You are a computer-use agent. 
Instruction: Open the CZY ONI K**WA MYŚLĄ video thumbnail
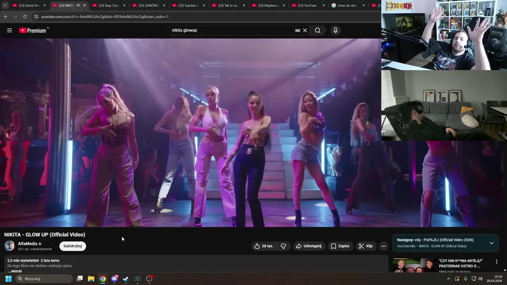pyautogui.click(x=414, y=266)
